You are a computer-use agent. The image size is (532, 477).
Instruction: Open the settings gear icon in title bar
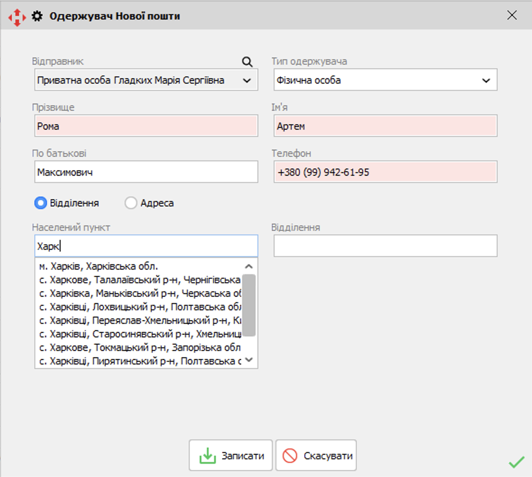37,16
